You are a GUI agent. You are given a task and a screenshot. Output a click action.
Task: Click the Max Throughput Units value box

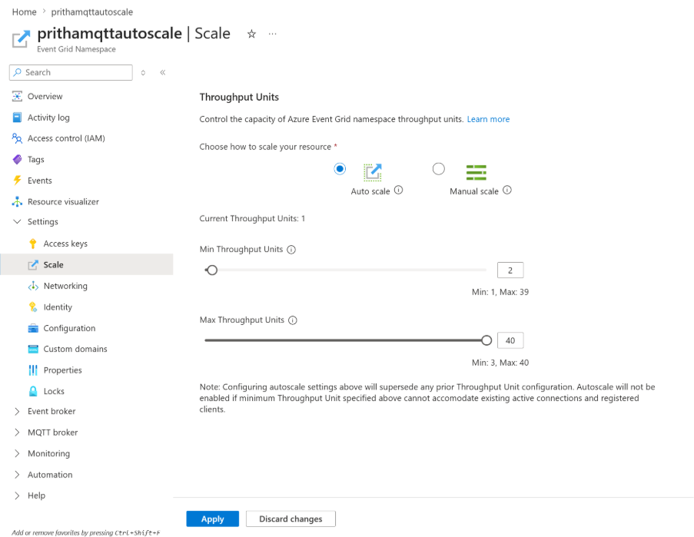pyautogui.click(x=510, y=340)
